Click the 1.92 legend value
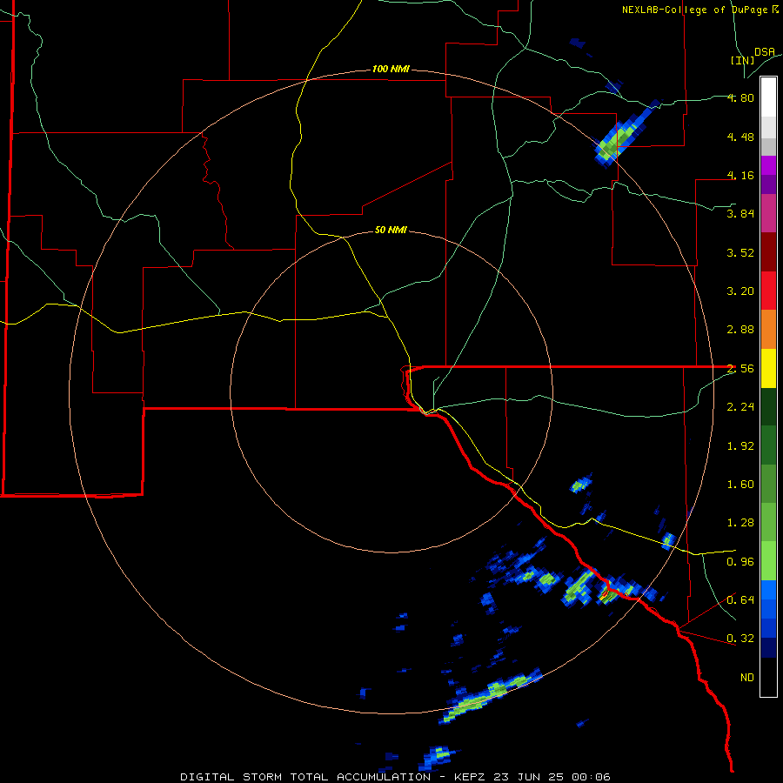Viewport: 783px width, 783px height. pos(740,446)
